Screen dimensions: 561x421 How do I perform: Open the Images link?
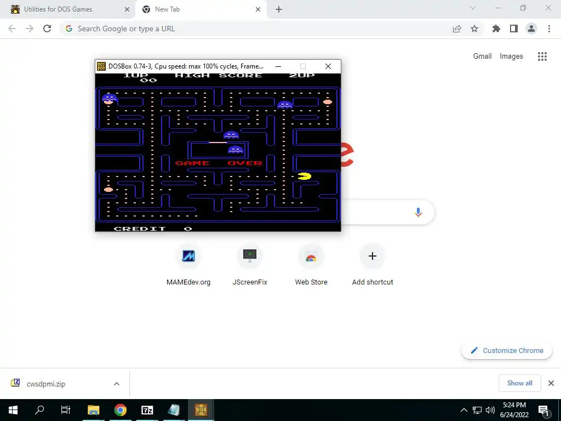point(511,56)
